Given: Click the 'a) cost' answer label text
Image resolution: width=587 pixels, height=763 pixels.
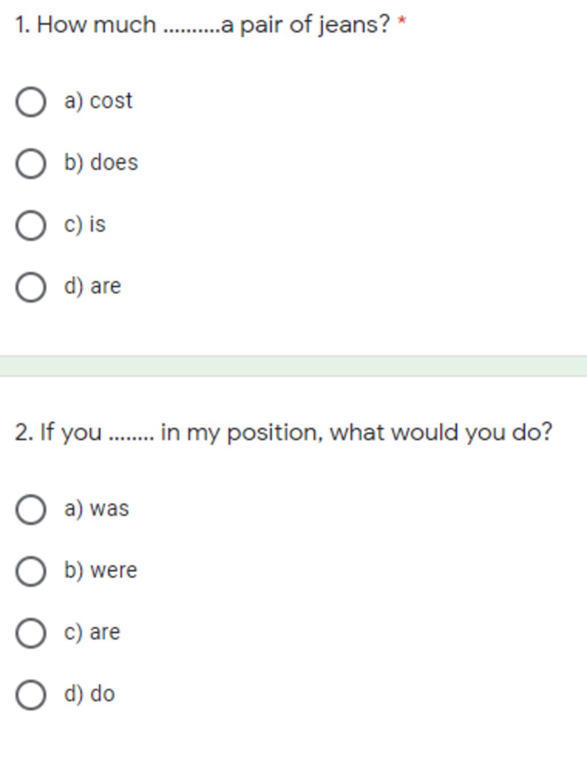Looking at the screenshot, I should click(98, 101).
